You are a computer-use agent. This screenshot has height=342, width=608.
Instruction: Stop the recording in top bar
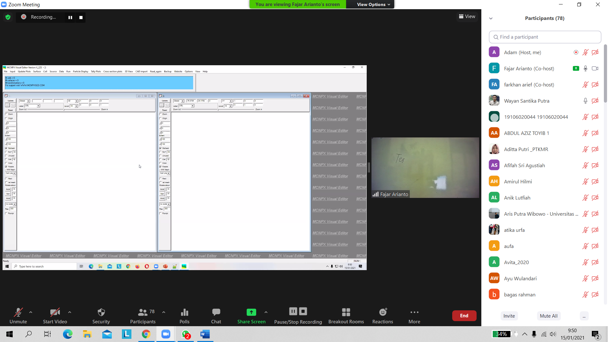pyautogui.click(x=81, y=17)
